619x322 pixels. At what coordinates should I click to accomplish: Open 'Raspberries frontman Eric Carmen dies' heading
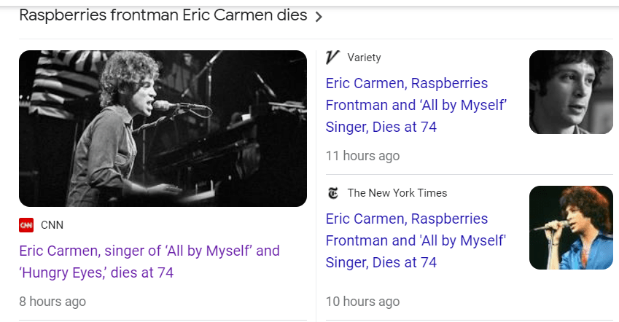[x=163, y=16]
